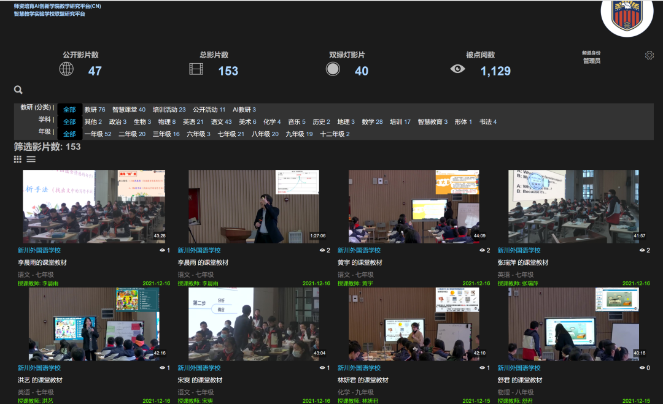
Task: Select 全部 in the 学科 filter row
Action: point(69,122)
